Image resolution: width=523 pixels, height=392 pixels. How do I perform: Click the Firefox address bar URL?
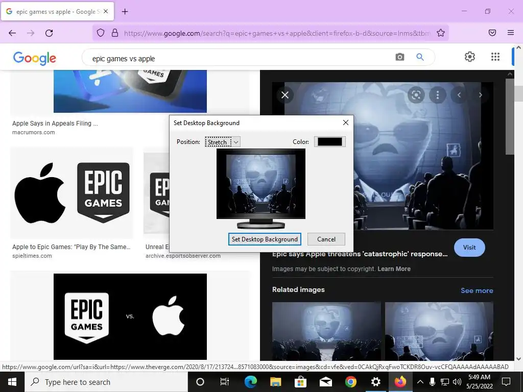(x=277, y=33)
